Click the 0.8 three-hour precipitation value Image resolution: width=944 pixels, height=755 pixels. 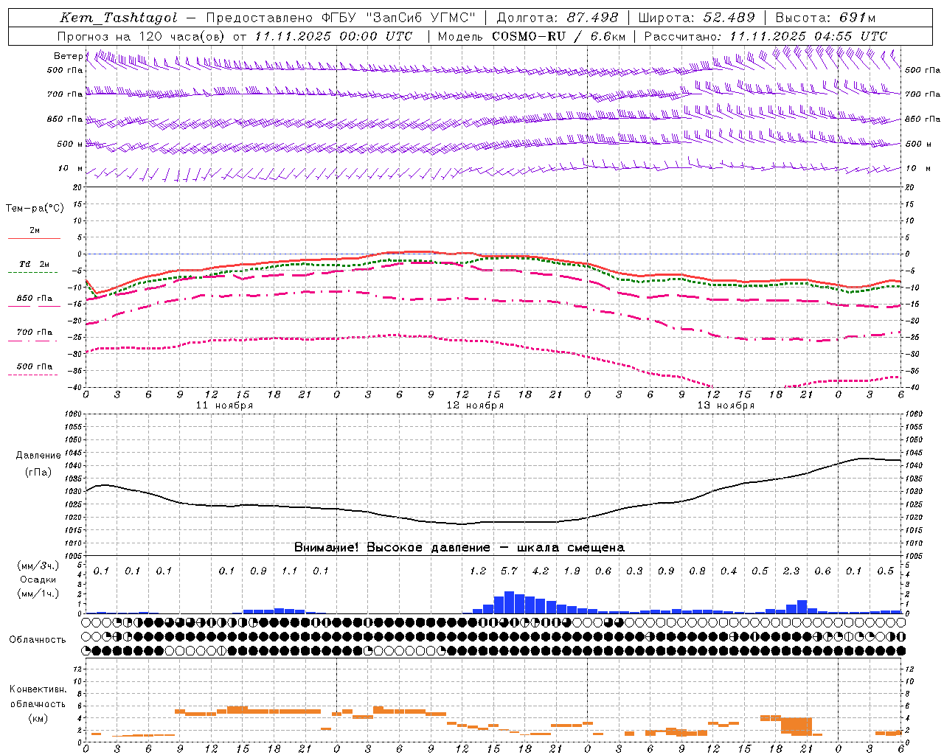pyautogui.click(x=697, y=571)
